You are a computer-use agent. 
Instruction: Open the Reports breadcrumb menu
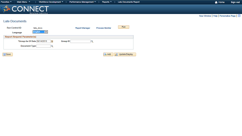pos(107,2)
